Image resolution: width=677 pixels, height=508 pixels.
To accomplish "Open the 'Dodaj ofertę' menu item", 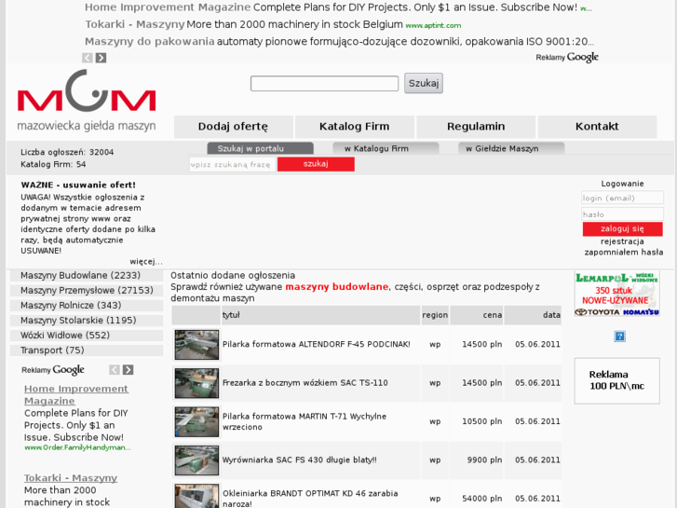I will coord(233,127).
